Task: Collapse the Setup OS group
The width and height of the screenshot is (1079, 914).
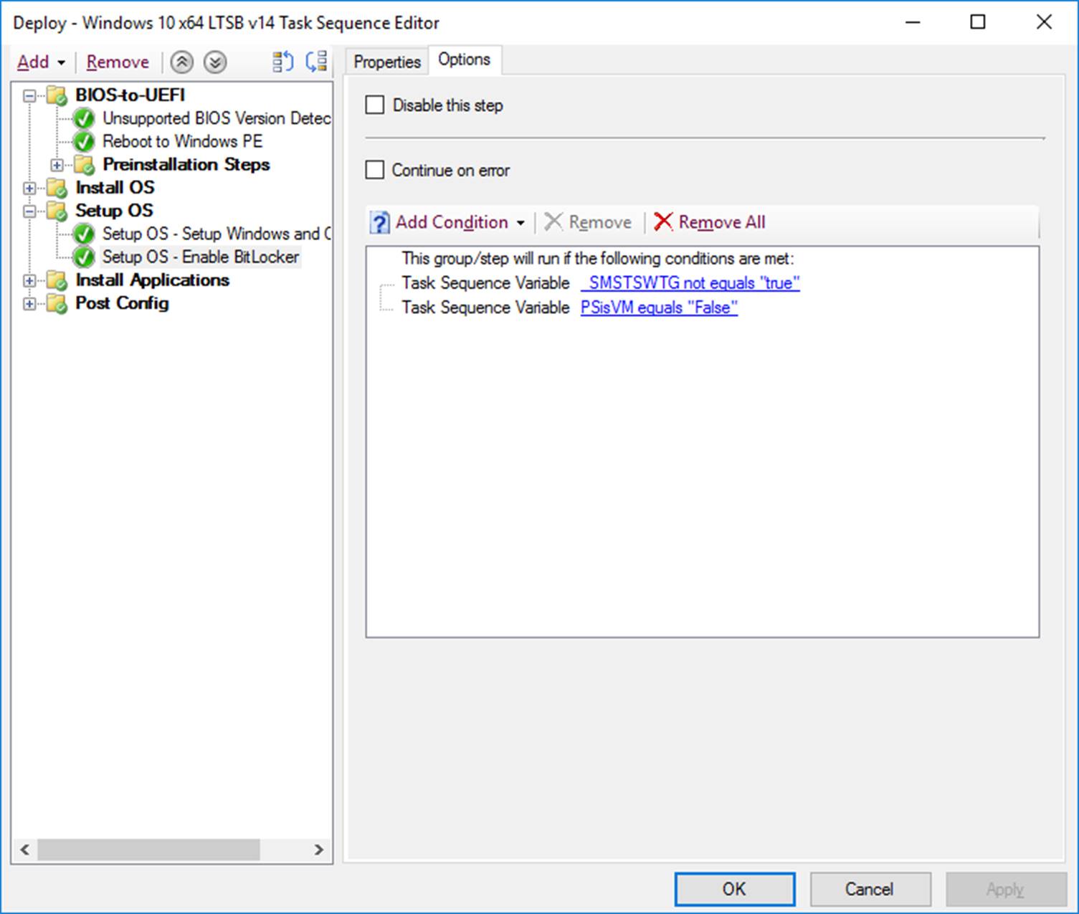Action: (29, 211)
